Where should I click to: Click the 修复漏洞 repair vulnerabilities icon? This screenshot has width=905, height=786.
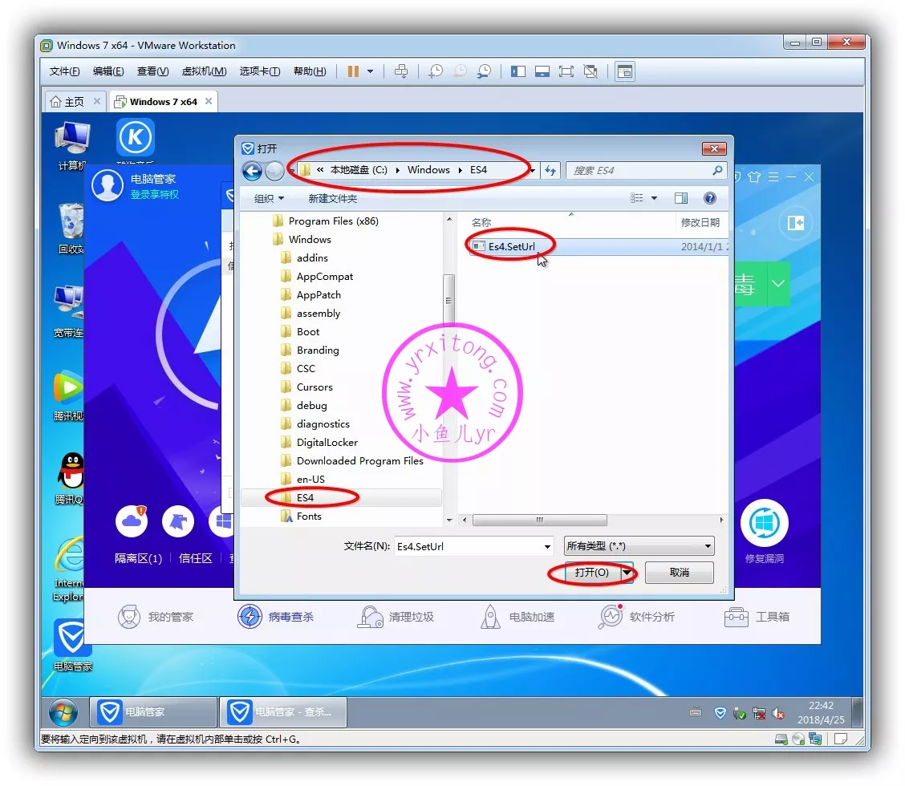pos(764,524)
